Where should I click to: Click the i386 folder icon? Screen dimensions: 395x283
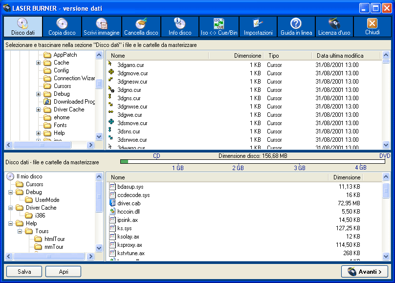tap(29, 216)
